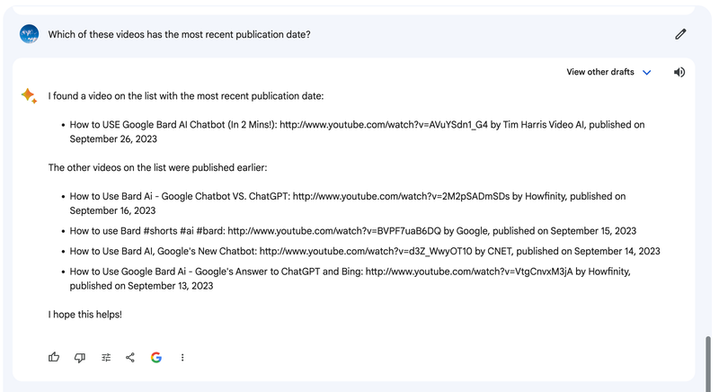Click the Google it icon

click(x=156, y=357)
